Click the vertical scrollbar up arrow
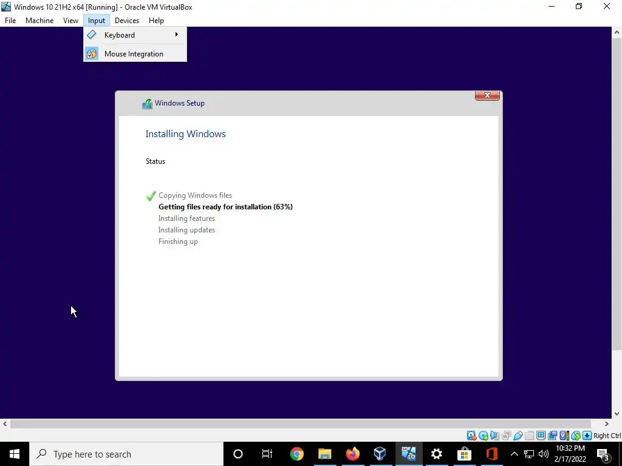Screen dimensions: 622x466 (617, 32)
